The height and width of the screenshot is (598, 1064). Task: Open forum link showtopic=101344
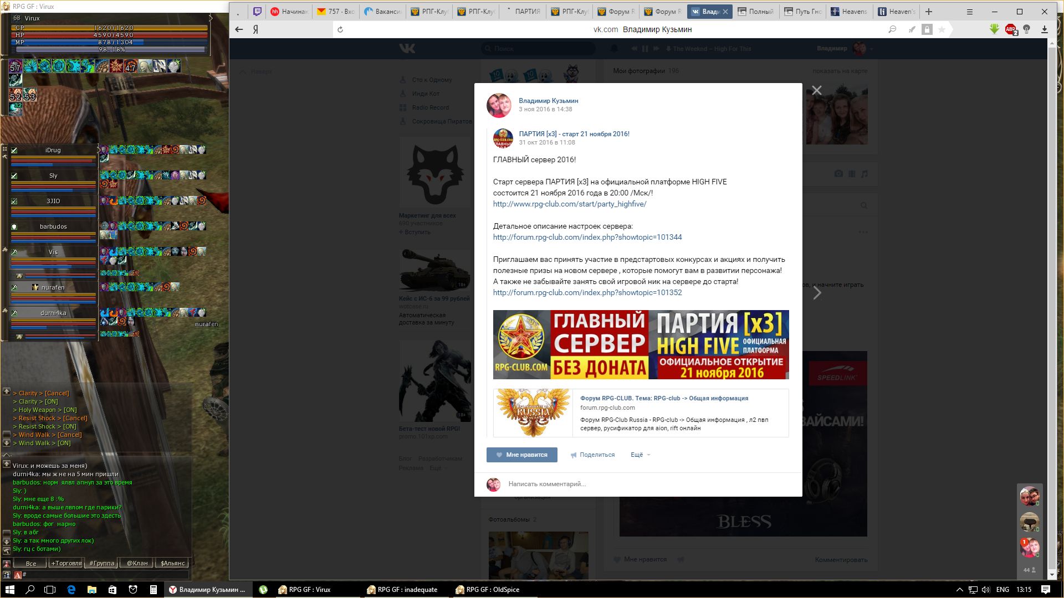click(587, 237)
